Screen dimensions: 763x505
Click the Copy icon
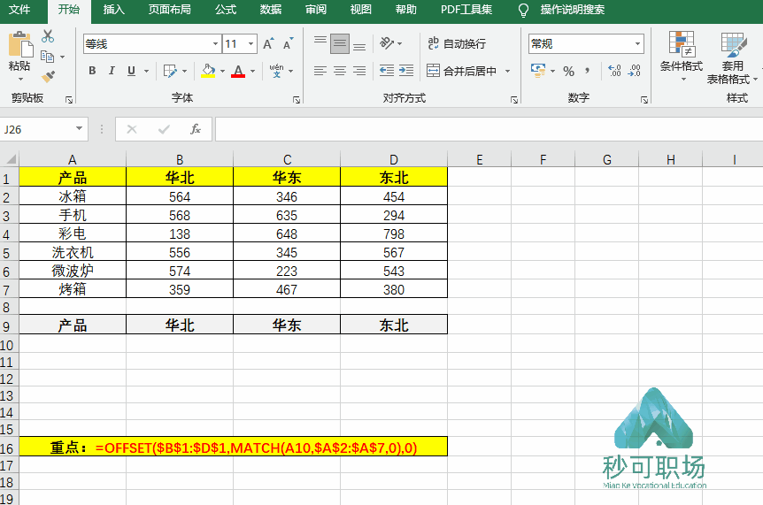pos(47,57)
